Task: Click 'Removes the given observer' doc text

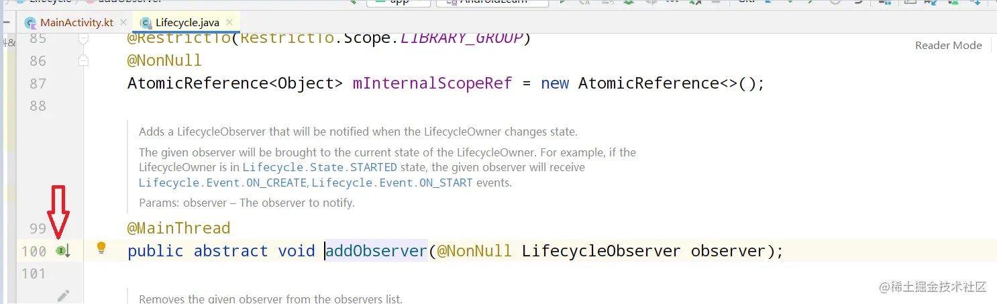Action: pyautogui.click(x=270, y=299)
